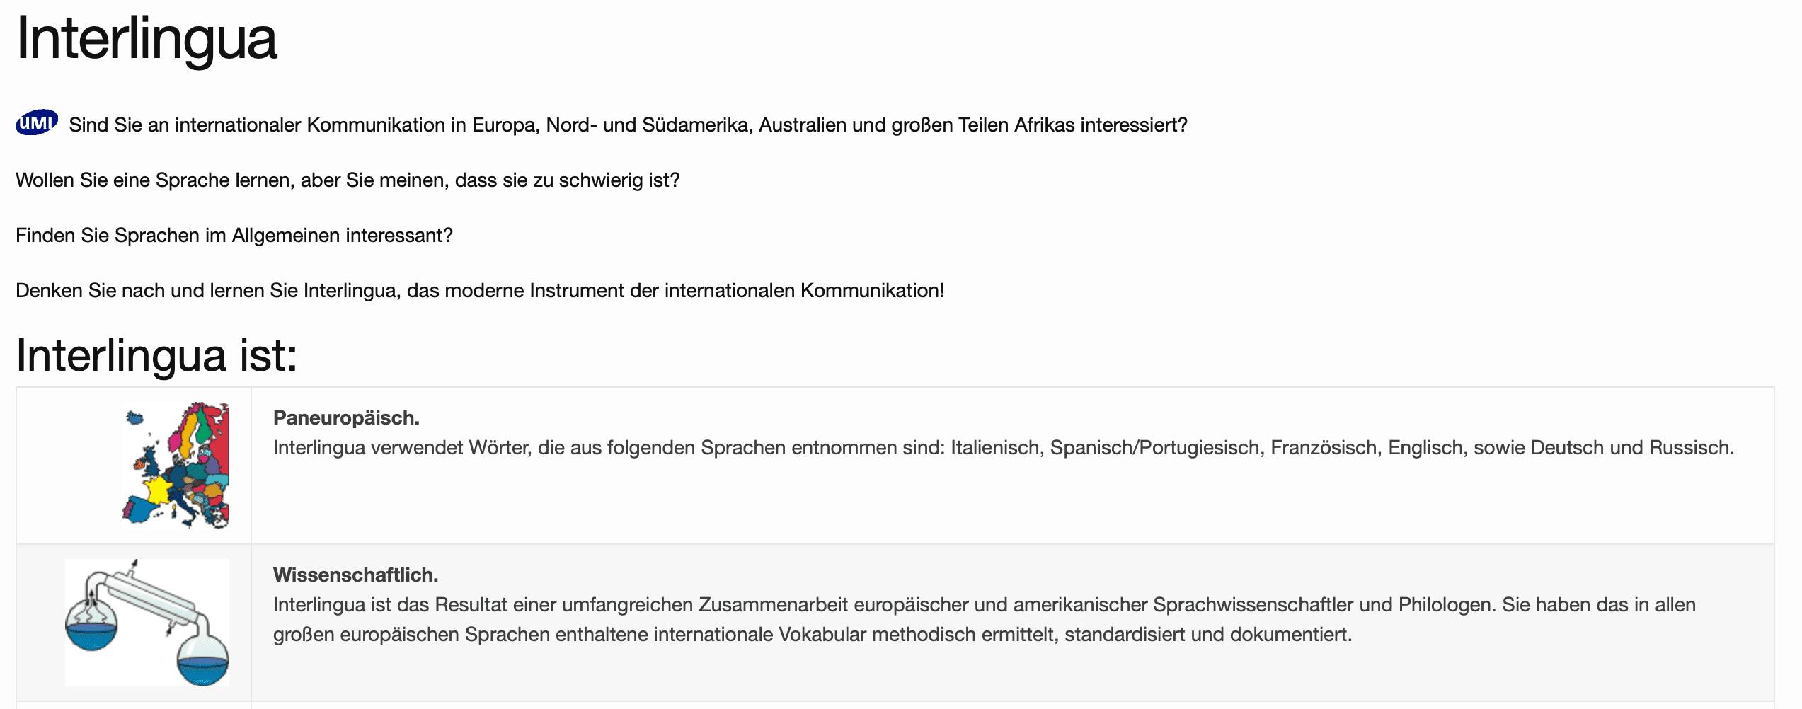
Task: Click the text "Interlingua verwendet Wörter" description
Action: tap(1003, 448)
